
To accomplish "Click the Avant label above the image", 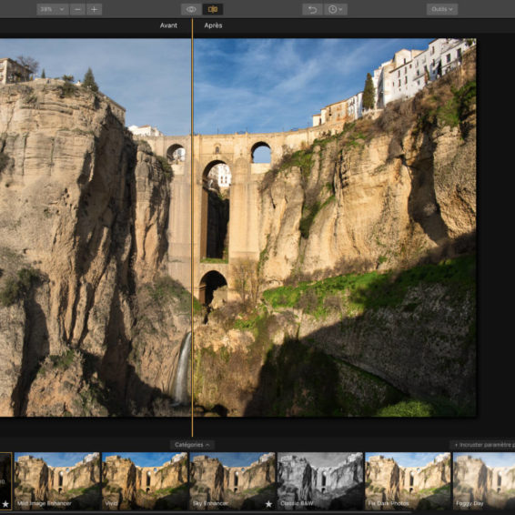I will (x=168, y=25).
